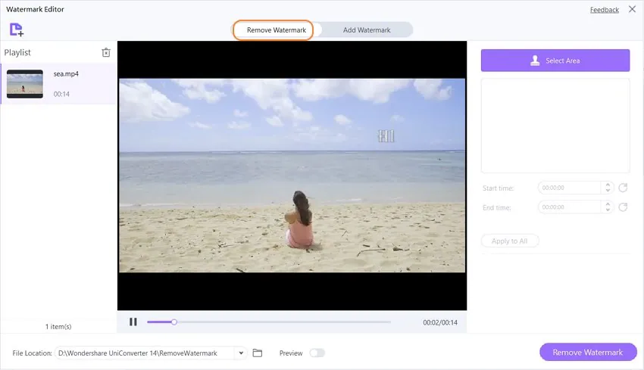
Task: Click the File Location path field
Action: coord(145,353)
